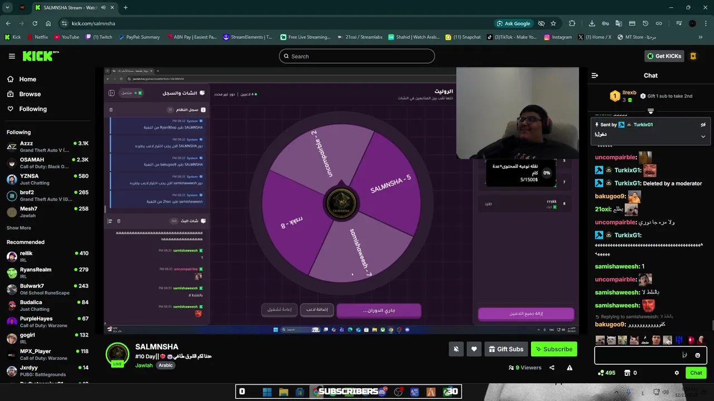Hide the pinned message from TurkixG1
Image resolution: width=714 pixels, height=401 pixels.
click(x=703, y=125)
